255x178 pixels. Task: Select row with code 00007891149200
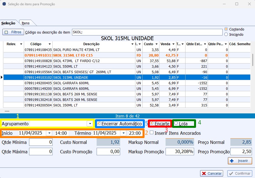pyautogui.click(x=127, y=88)
